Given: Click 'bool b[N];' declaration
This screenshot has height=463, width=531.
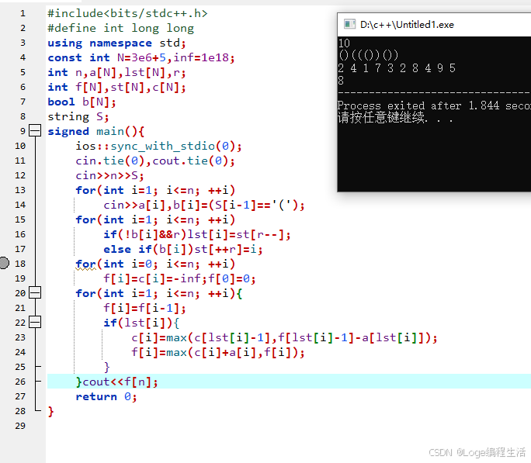Looking at the screenshot, I should click(x=82, y=102).
